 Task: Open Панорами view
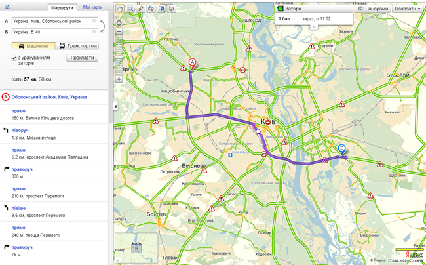coord(372,9)
